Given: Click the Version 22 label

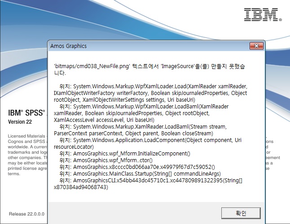Looking at the screenshot, I should (x=21, y=122).
